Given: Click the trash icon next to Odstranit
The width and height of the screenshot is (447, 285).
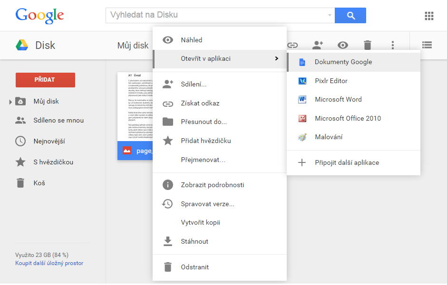Looking at the screenshot, I should pos(167,267).
